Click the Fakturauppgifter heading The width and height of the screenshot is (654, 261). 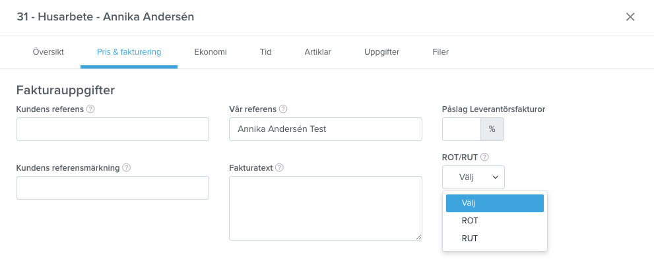(65, 90)
